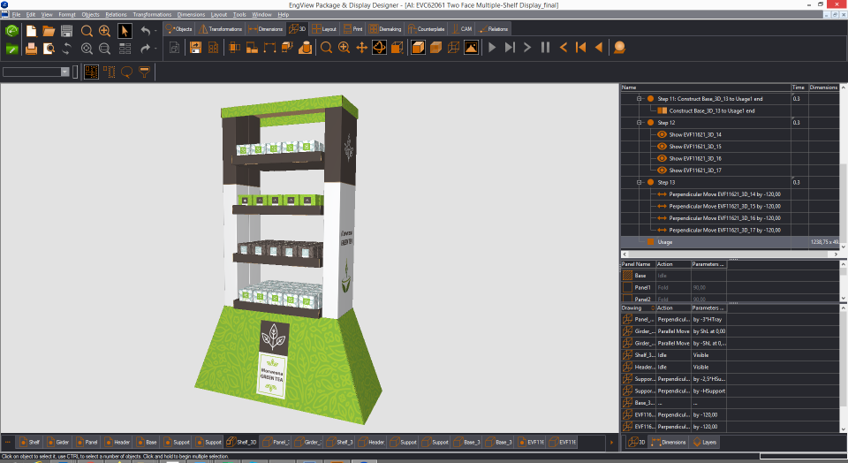The width and height of the screenshot is (848, 463).
Task: Select the Shelf_3D bottom tab
Action: 241,442
